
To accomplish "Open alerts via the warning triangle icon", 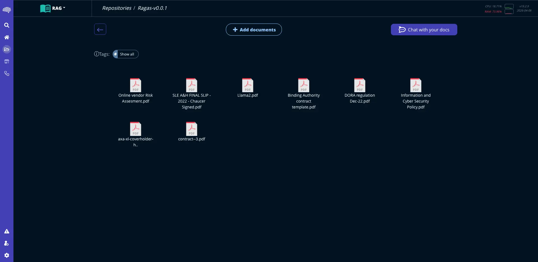I will [7, 231].
